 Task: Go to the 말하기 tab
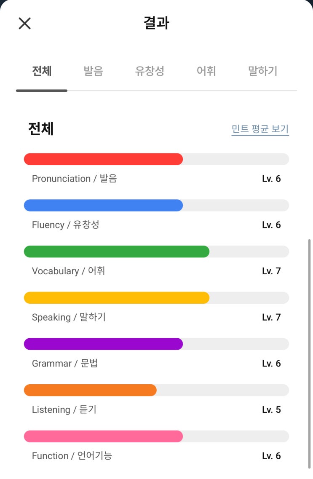[x=263, y=71]
